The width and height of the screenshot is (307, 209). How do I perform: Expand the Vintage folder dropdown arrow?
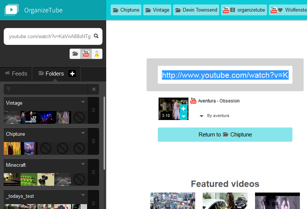click(x=83, y=102)
